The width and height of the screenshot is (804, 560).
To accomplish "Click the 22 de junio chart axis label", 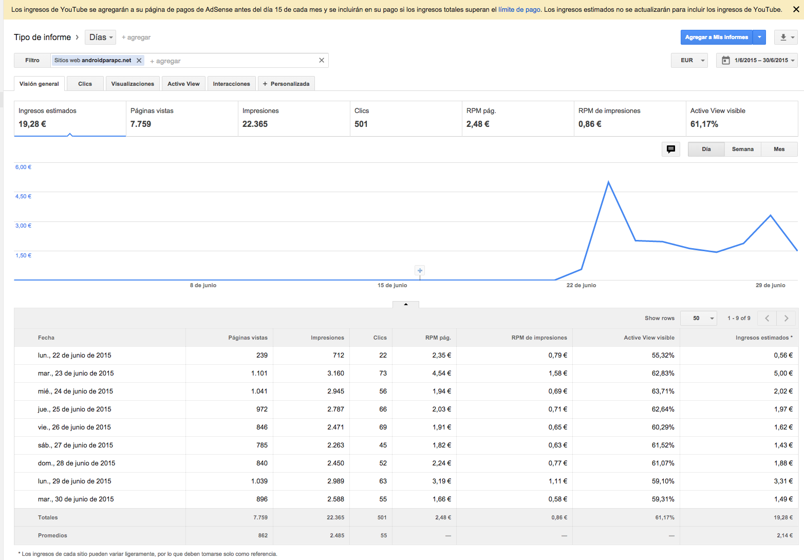I will (581, 285).
